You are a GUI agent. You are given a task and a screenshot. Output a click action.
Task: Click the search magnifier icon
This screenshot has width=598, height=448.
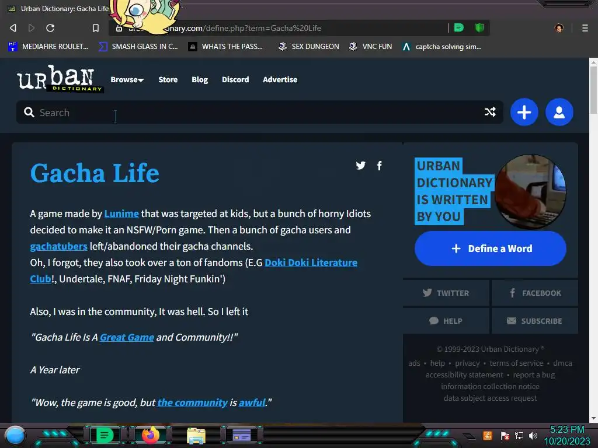29,112
